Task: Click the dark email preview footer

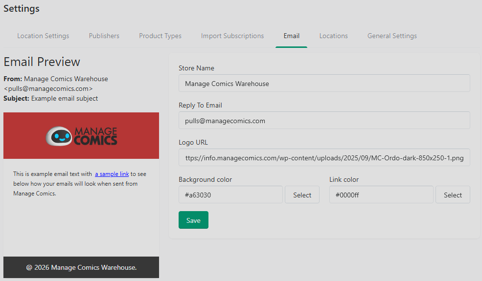Action: click(81, 267)
